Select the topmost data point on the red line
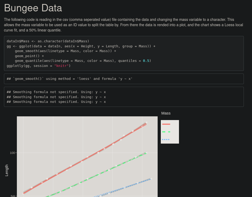This screenshot has height=197, width=252. point(146,123)
